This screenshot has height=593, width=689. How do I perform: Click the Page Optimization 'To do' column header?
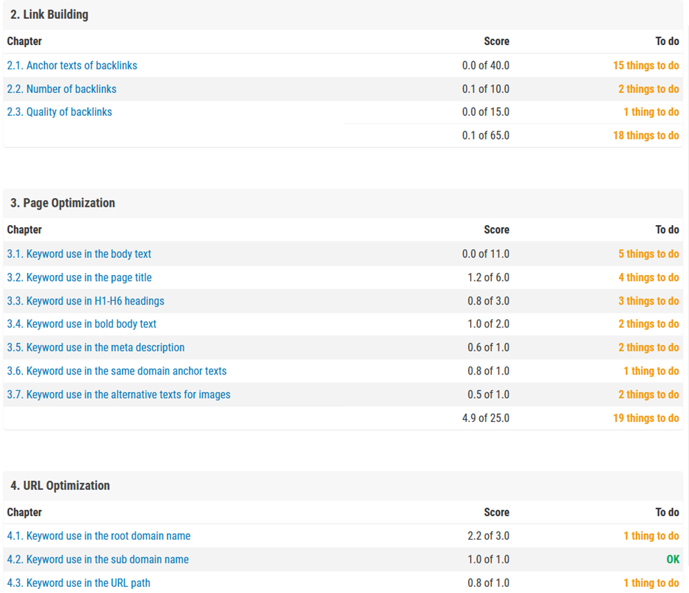pos(667,230)
